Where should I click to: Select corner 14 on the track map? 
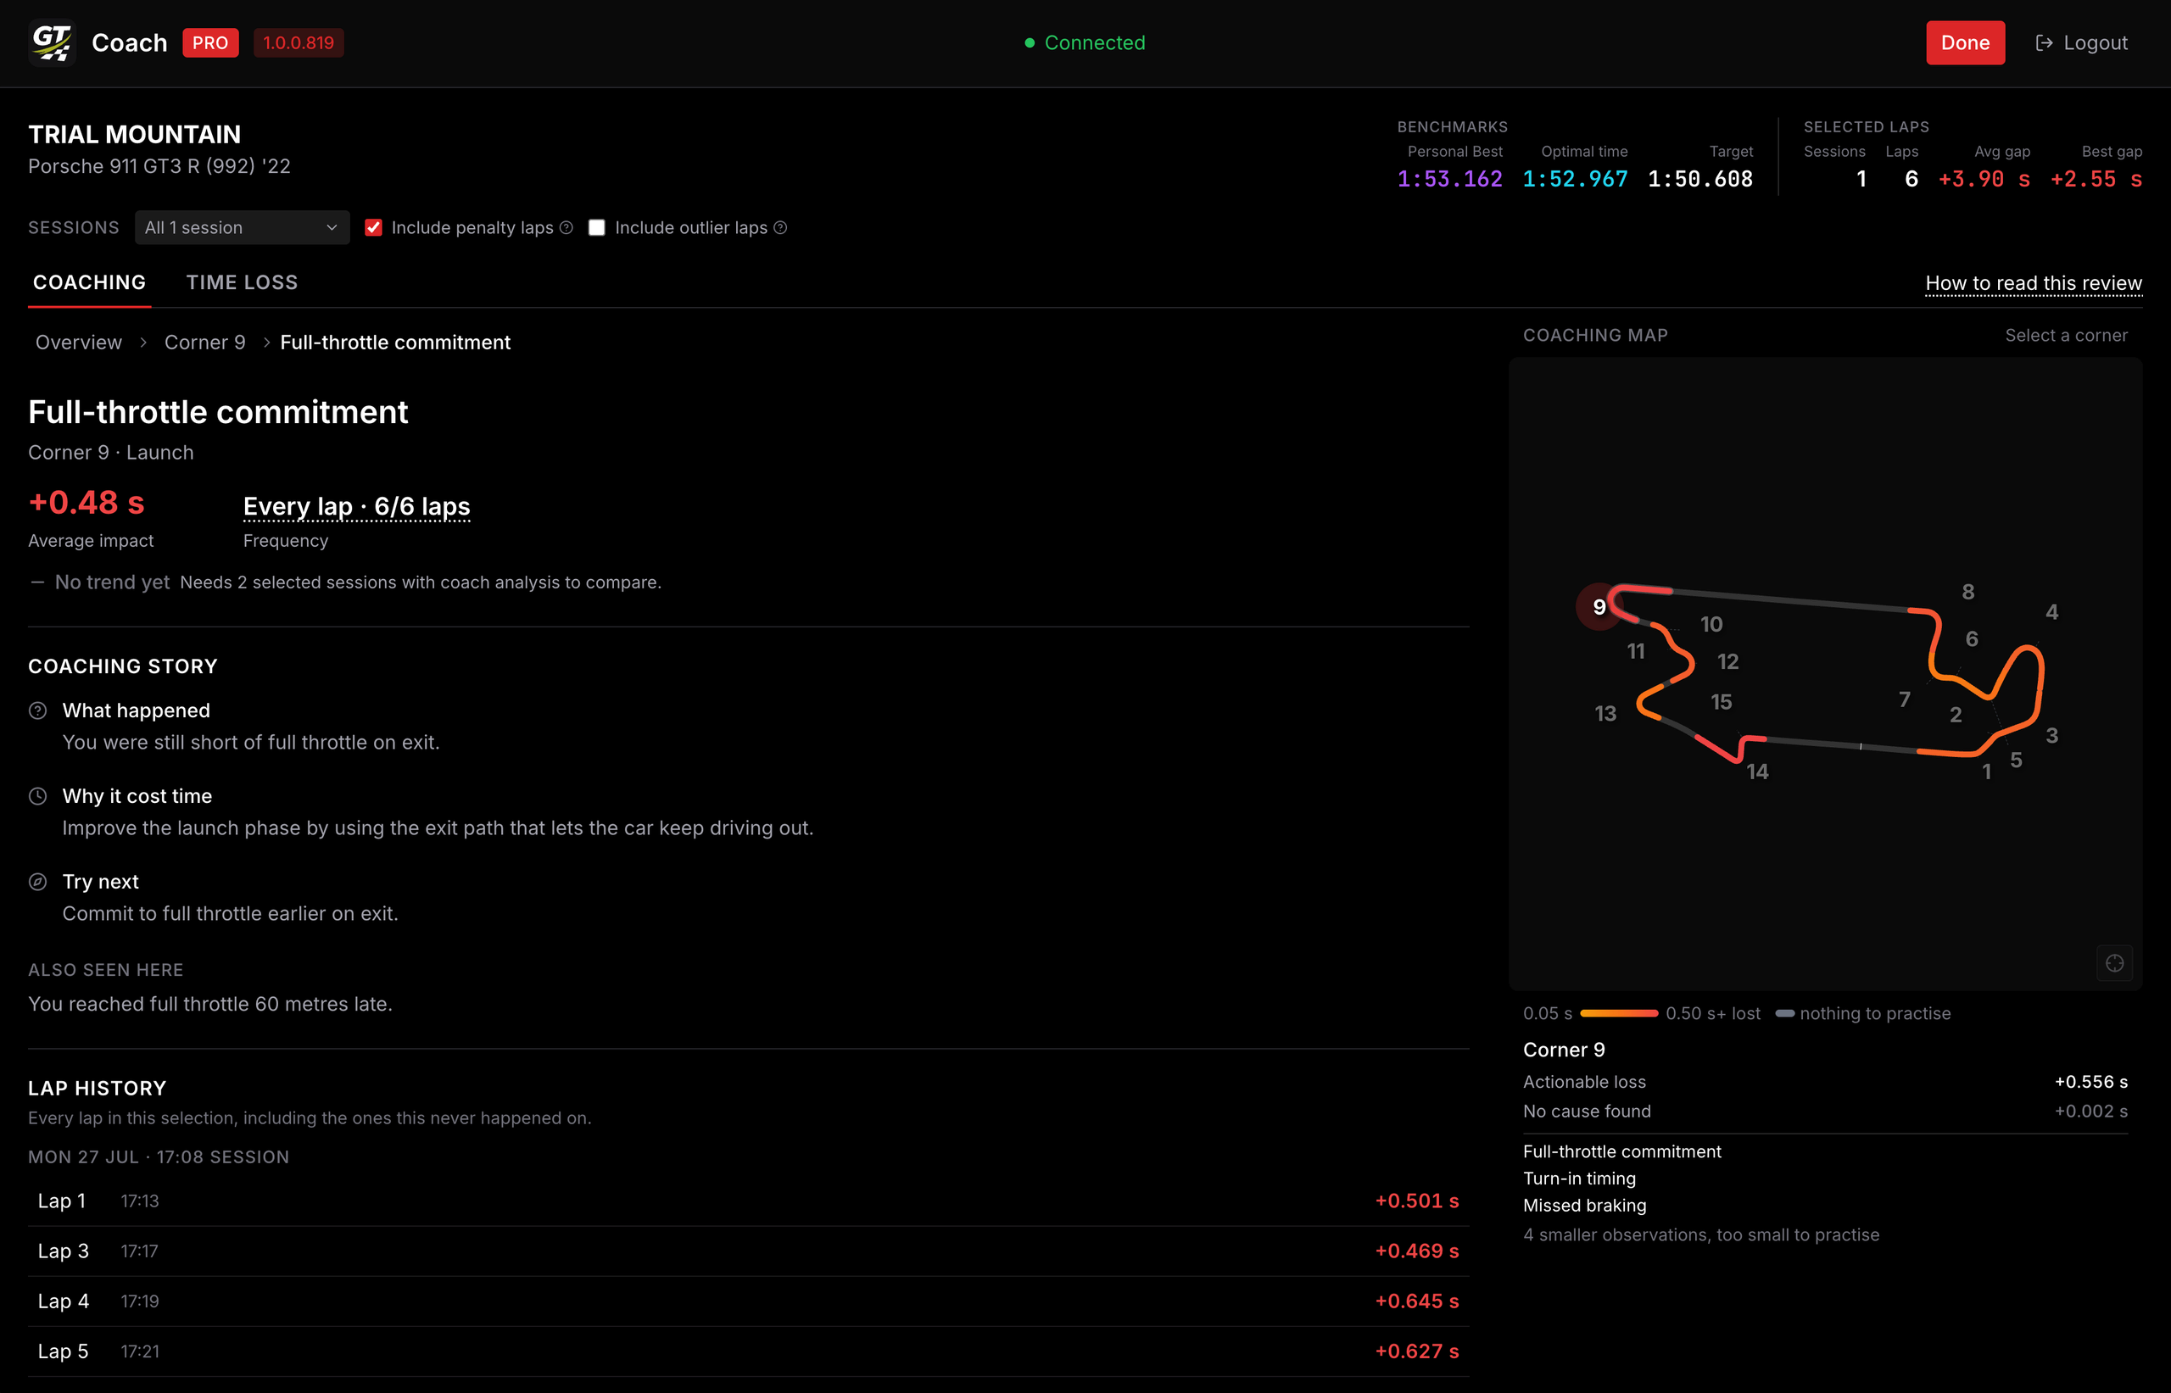tap(1758, 772)
